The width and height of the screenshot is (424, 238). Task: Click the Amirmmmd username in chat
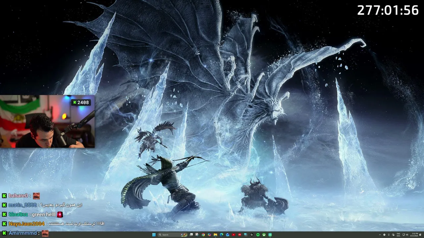23,233
